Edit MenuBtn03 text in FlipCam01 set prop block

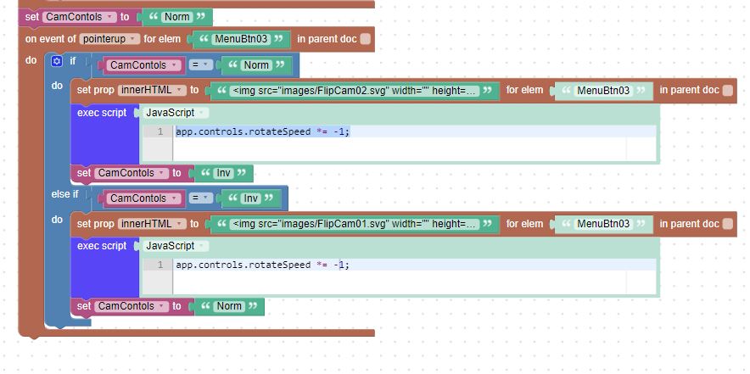click(x=603, y=224)
